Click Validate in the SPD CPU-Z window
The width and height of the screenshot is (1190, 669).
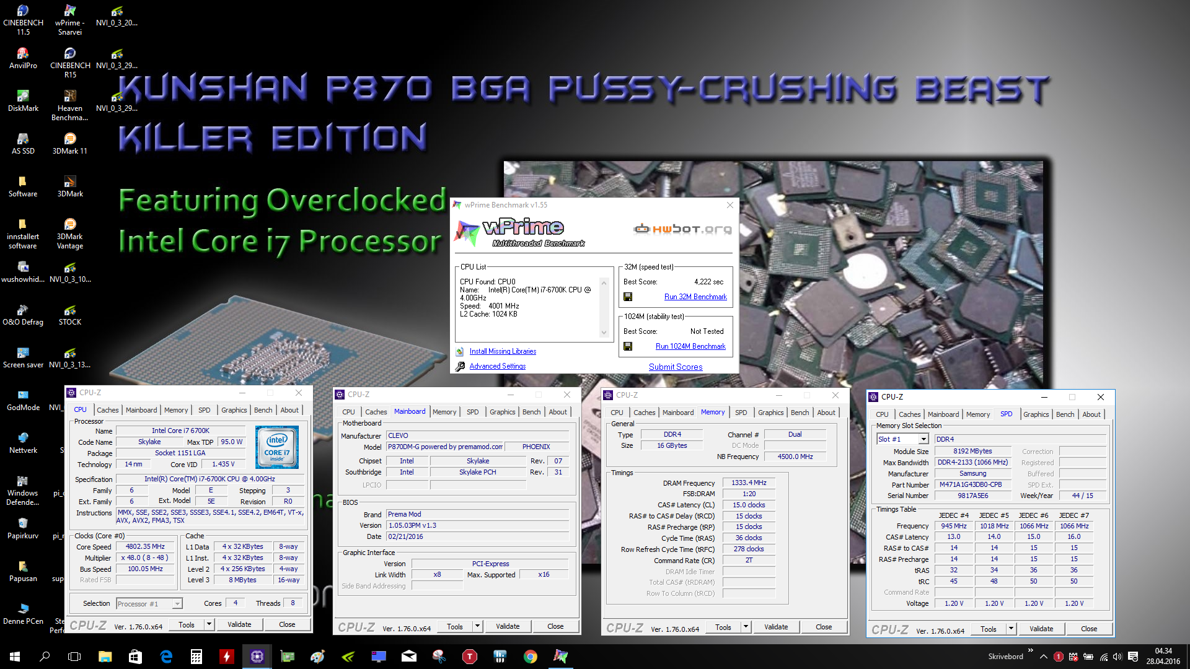1041,629
